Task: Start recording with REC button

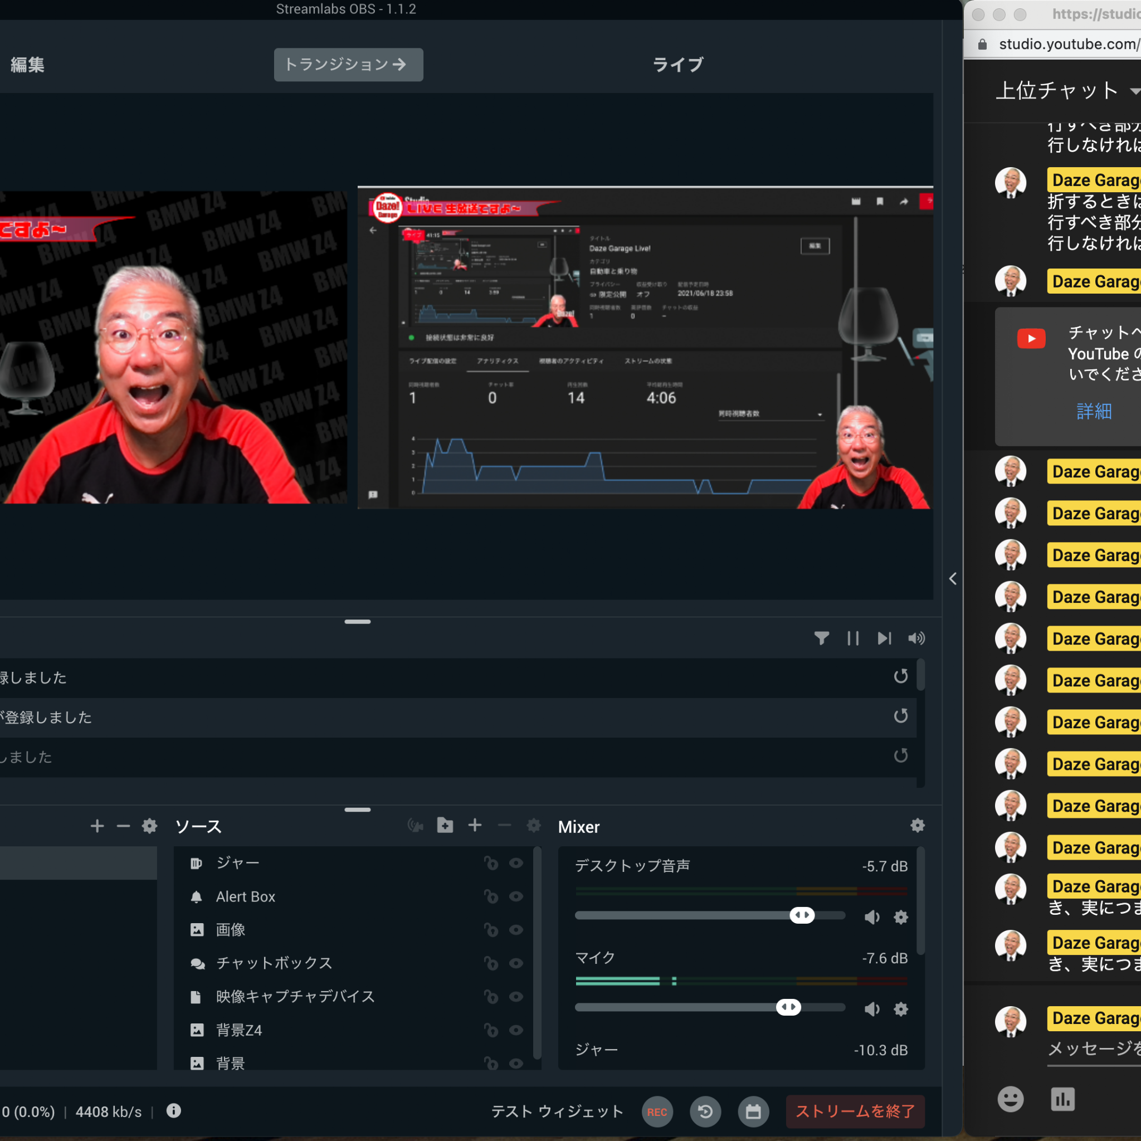Action: point(657,1112)
